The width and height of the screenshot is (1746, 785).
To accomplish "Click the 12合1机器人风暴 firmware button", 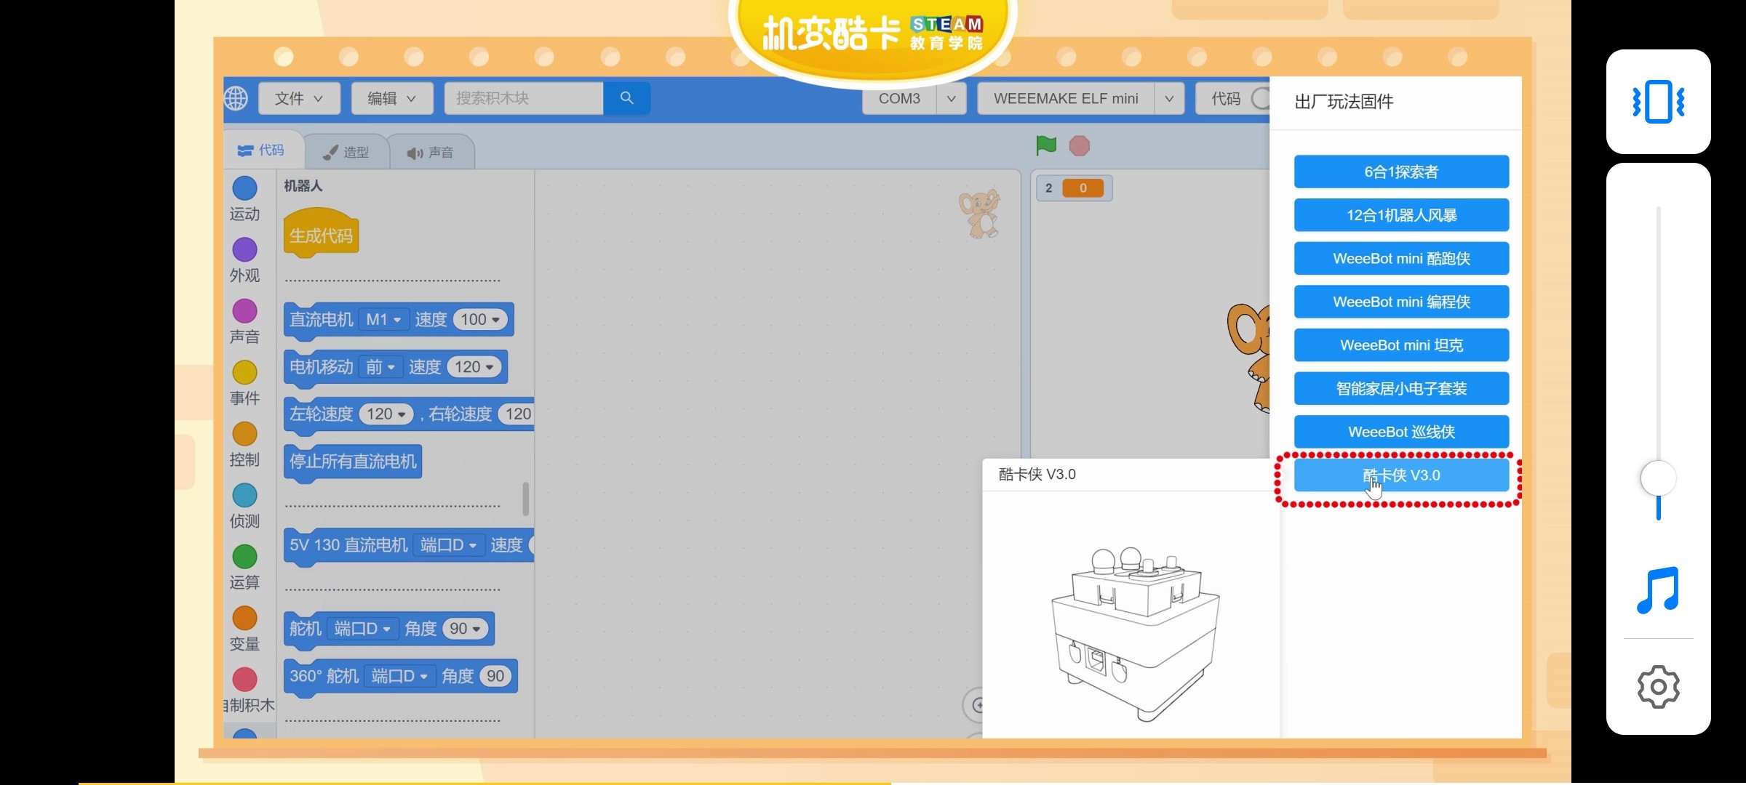I will (x=1401, y=215).
